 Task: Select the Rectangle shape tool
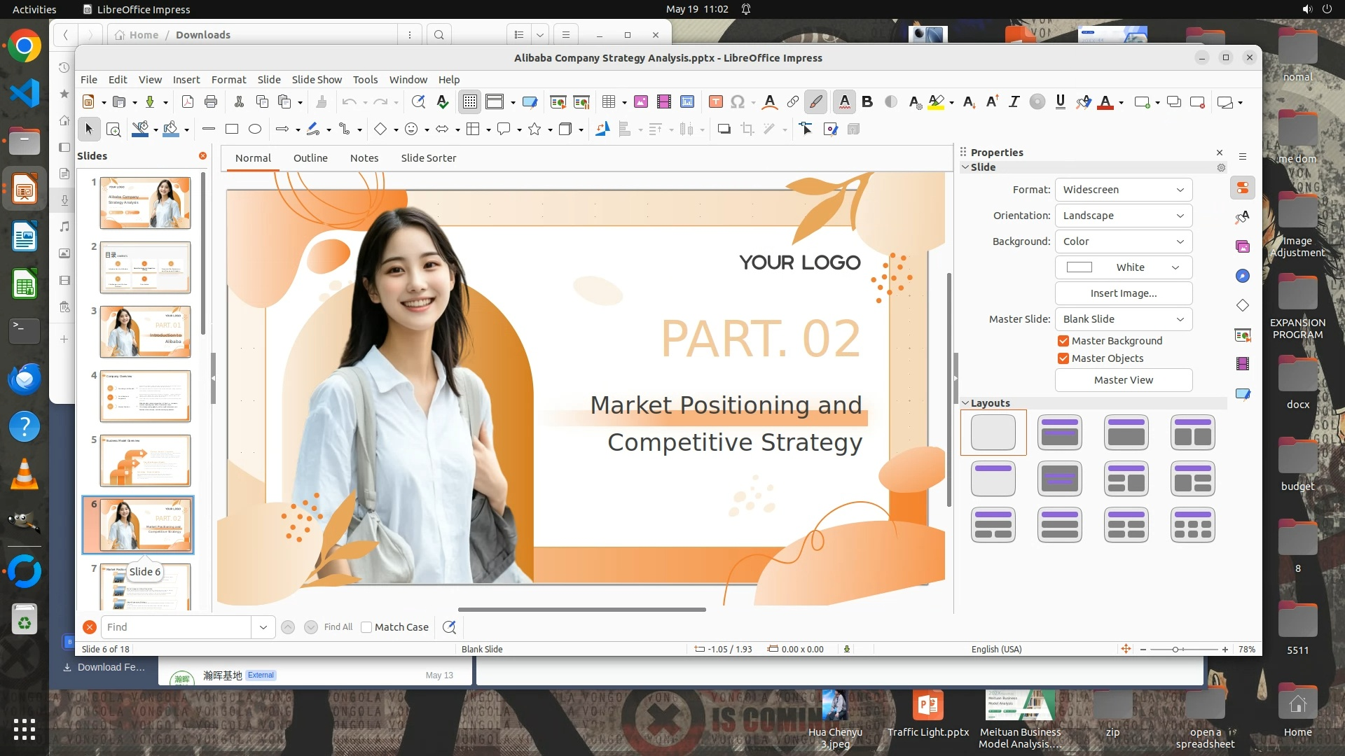[232, 129]
